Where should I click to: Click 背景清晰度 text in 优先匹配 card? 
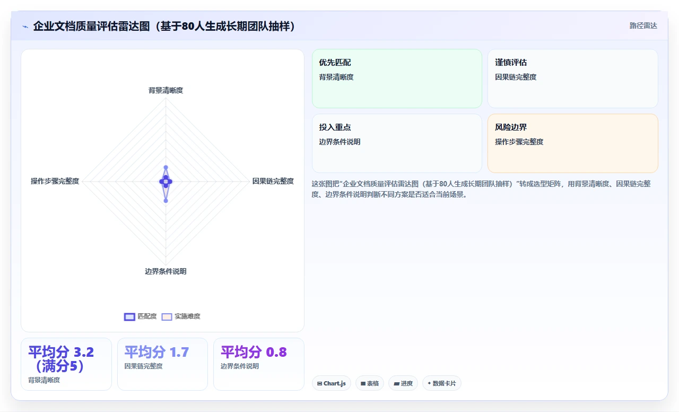pyautogui.click(x=336, y=77)
